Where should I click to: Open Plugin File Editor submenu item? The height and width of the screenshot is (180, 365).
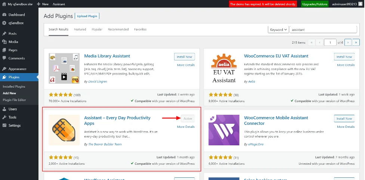coord(14,100)
